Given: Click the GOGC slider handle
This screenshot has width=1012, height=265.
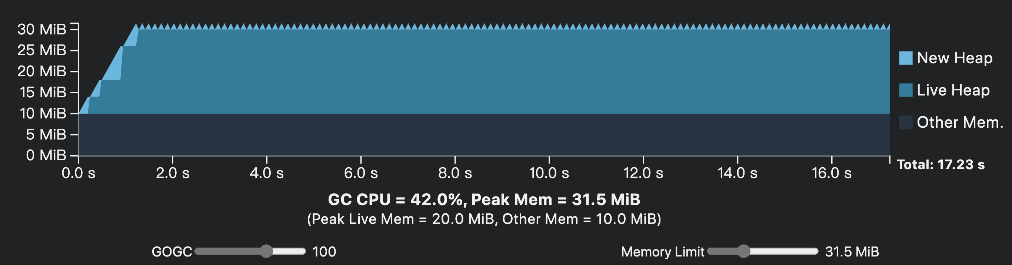Looking at the screenshot, I should (x=266, y=251).
